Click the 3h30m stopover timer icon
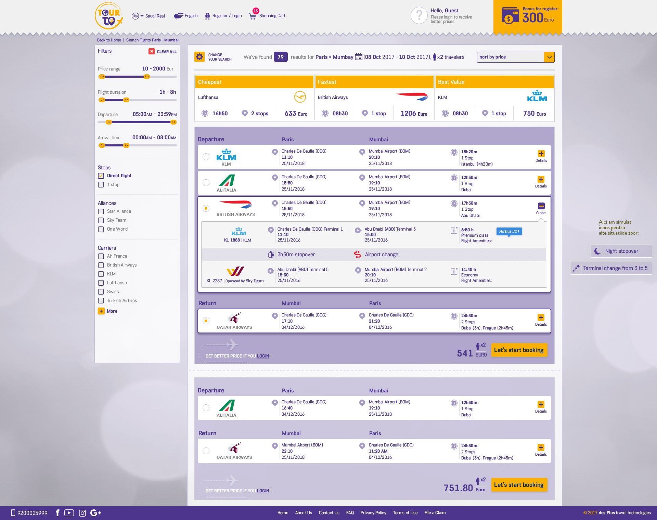 pos(271,254)
